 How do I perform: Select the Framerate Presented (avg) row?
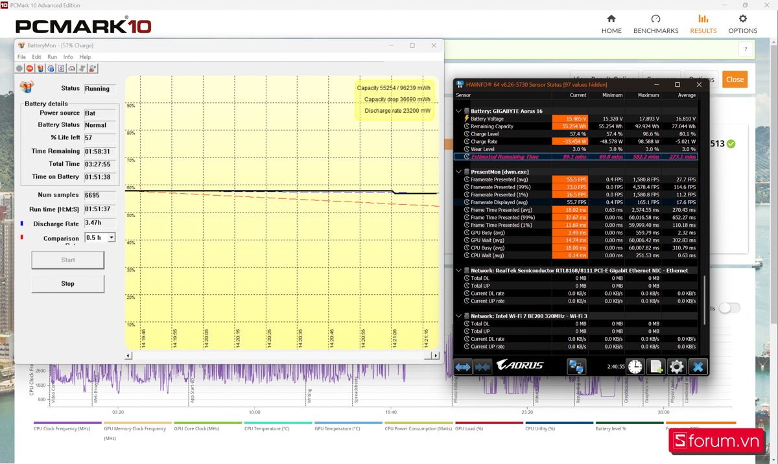(x=576, y=180)
